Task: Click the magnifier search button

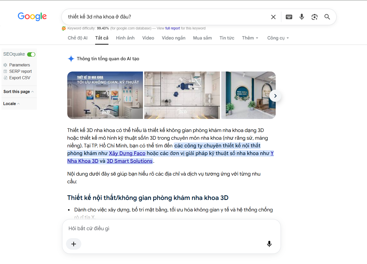Action: point(327,17)
